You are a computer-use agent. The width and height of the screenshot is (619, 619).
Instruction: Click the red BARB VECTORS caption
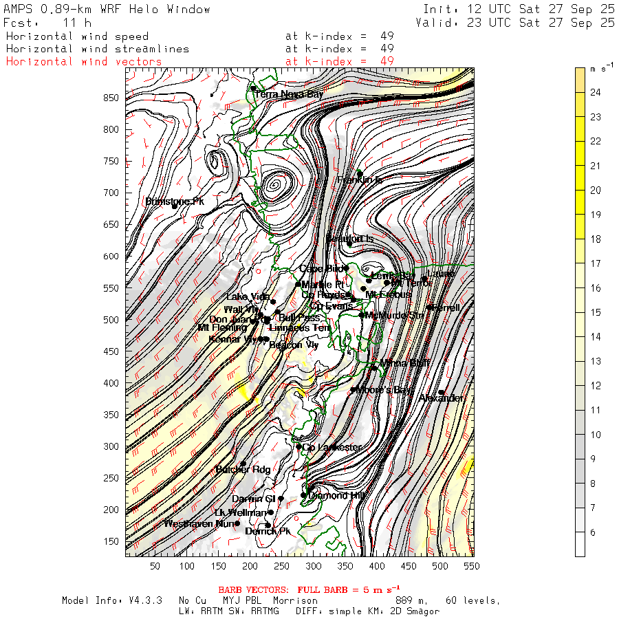[x=309, y=589]
